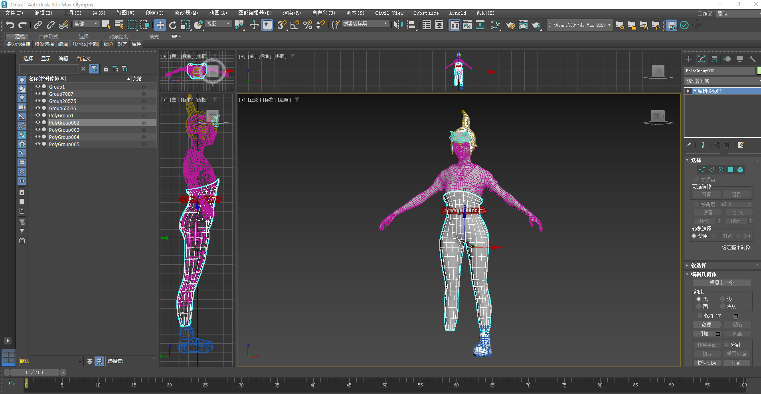
Task: Toggle the Angle Snap icon
Action: click(295, 25)
